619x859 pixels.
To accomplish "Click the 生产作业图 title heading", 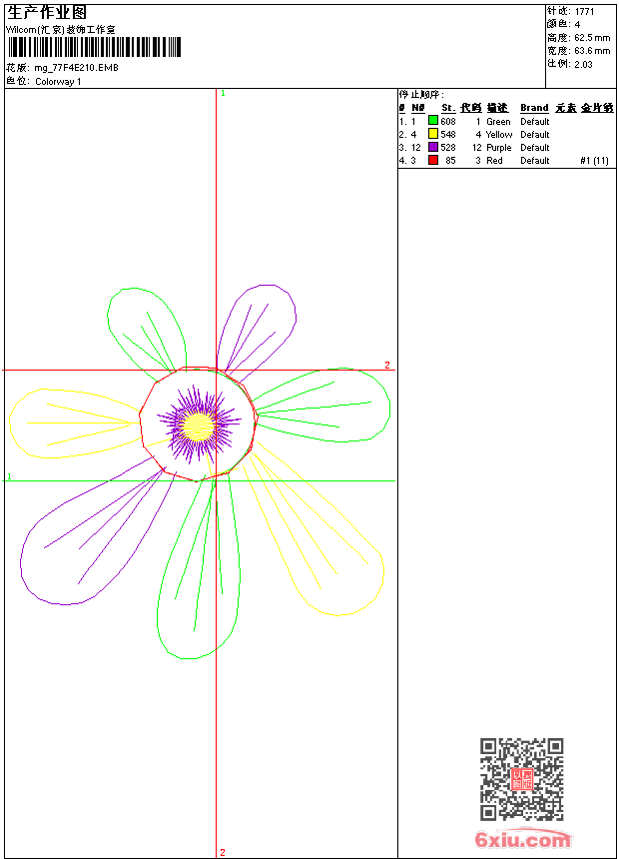I will tap(47, 13).
